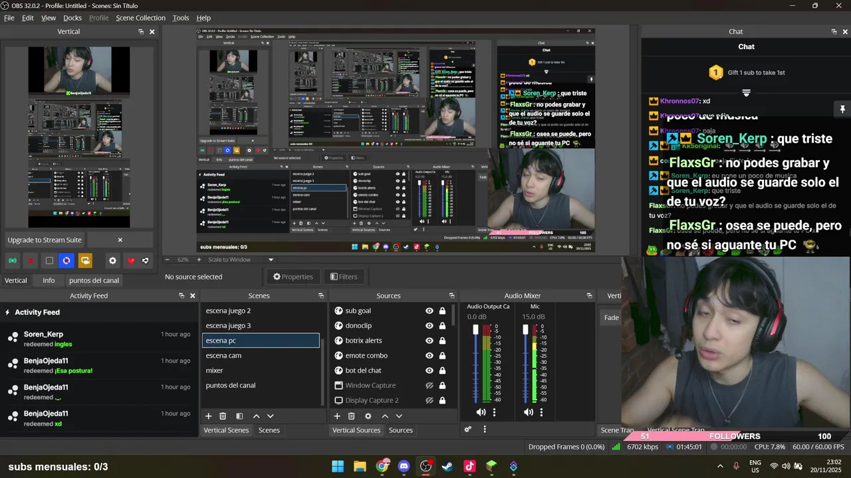Unlock the Window Capture source
Screen dimensions: 851x478
click(442, 386)
